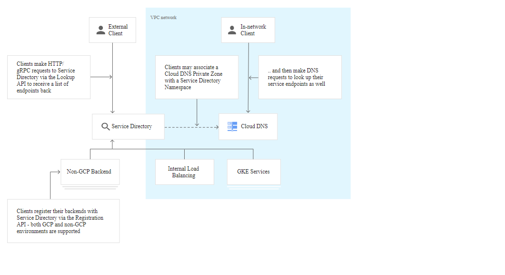Select the Cloud DNS label
Image resolution: width=505 pixels, height=275 pixels.
click(x=254, y=126)
